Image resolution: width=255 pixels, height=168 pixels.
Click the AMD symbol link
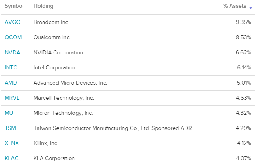[11, 83]
